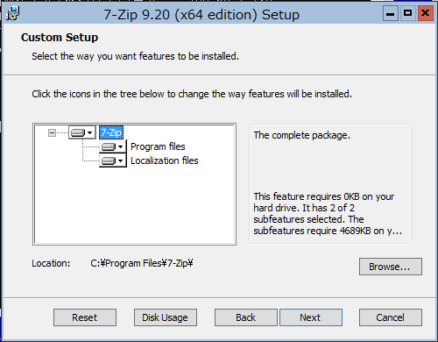
Task: Click the Localization files feature drive icon
Action: 109,160
